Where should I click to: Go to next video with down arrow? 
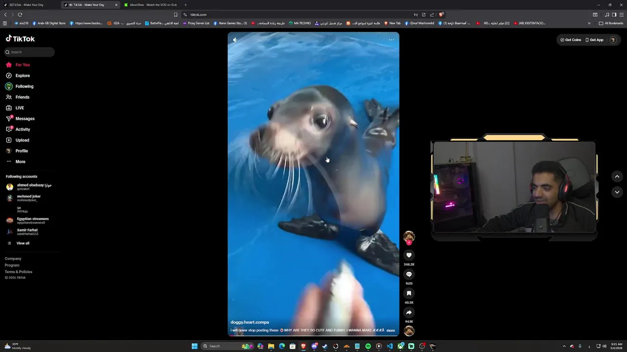click(617, 192)
